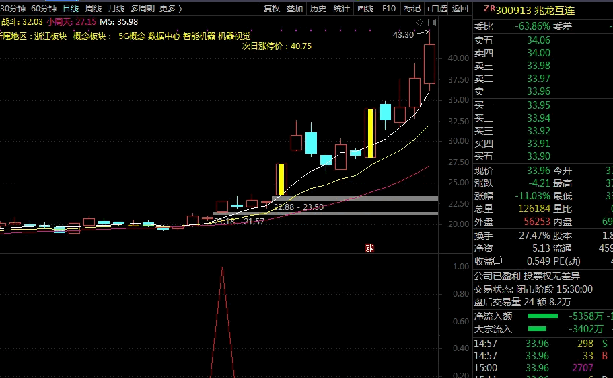Click the 现价 value 33.96
Screen dimensions: 613x378
(538, 171)
